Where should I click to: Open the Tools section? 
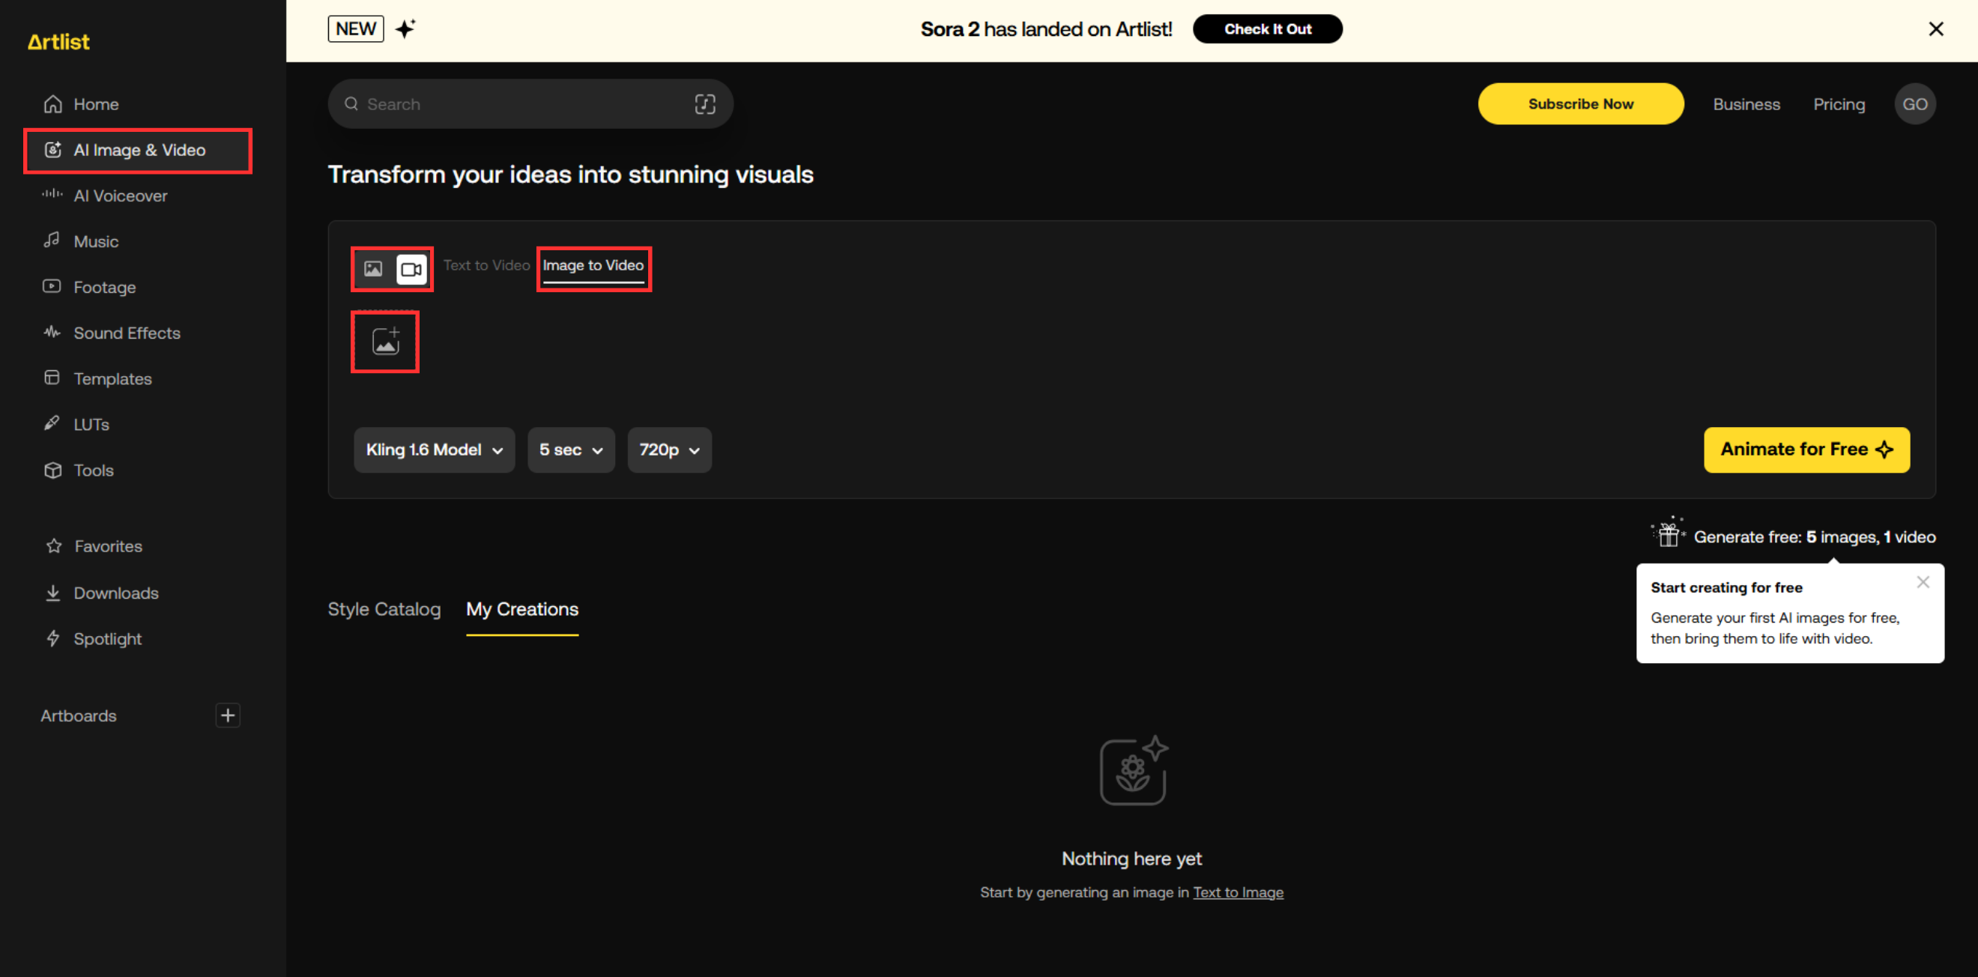(94, 470)
